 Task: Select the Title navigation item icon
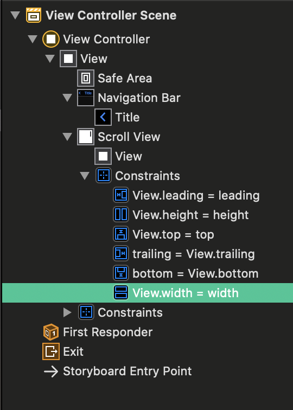point(103,117)
